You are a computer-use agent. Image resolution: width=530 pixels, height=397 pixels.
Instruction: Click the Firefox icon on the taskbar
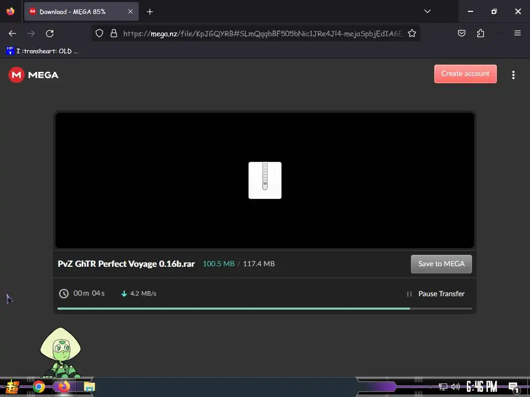pyautogui.click(x=64, y=387)
